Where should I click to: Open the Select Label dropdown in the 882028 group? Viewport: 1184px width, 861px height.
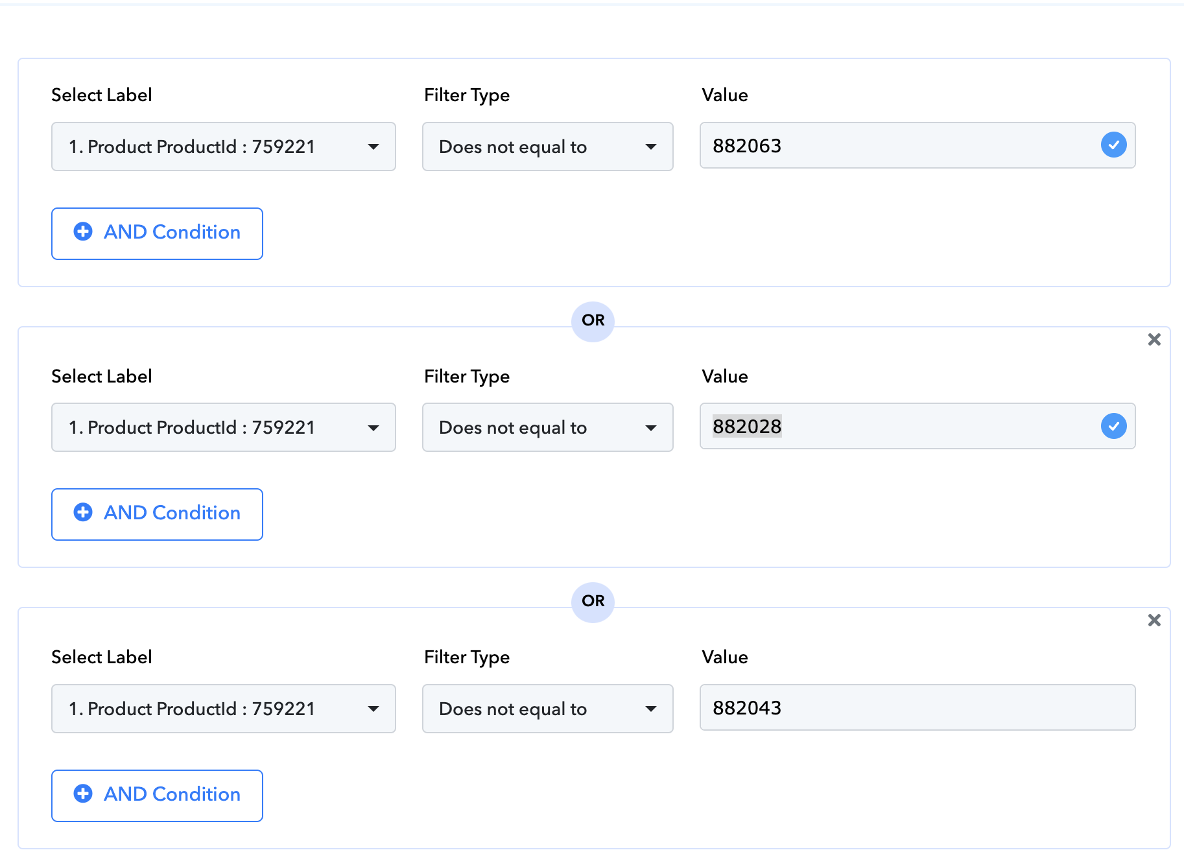[224, 427]
